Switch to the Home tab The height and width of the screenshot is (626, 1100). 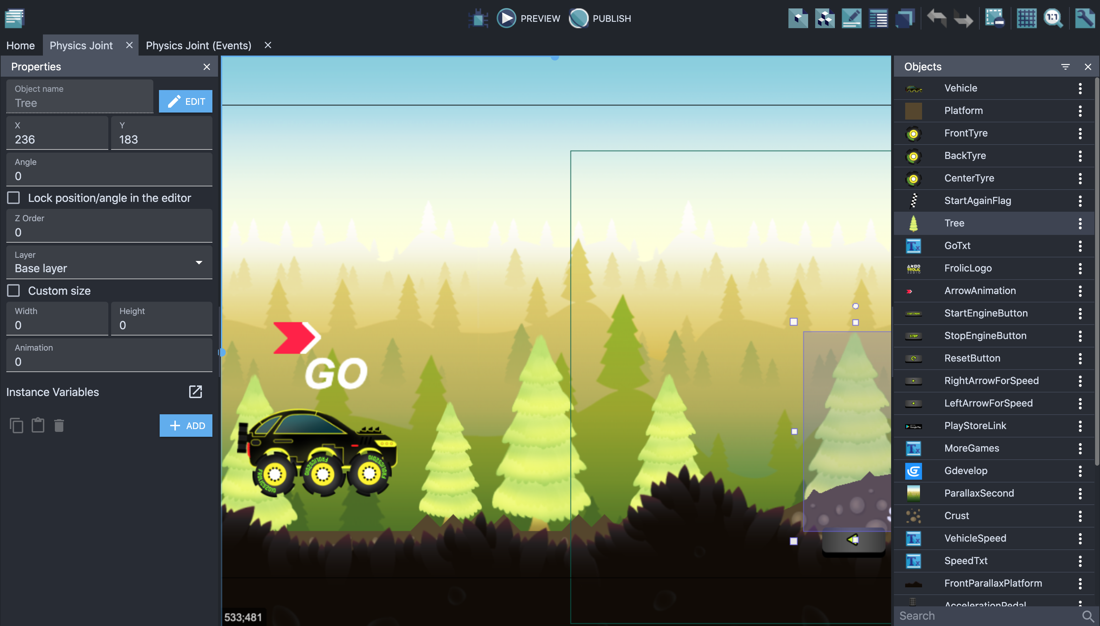coord(20,45)
